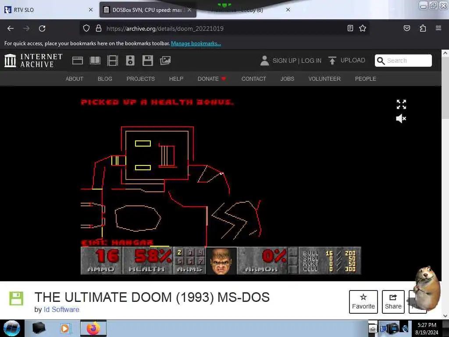The width and height of the screenshot is (449, 337).
Task: Click the SIGN UP link
Action: click(x=284, y=61)
